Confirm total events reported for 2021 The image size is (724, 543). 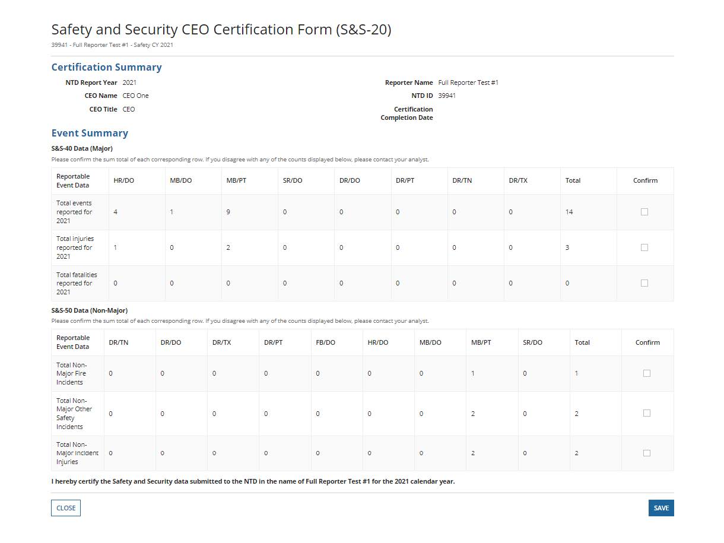point(644,211)
